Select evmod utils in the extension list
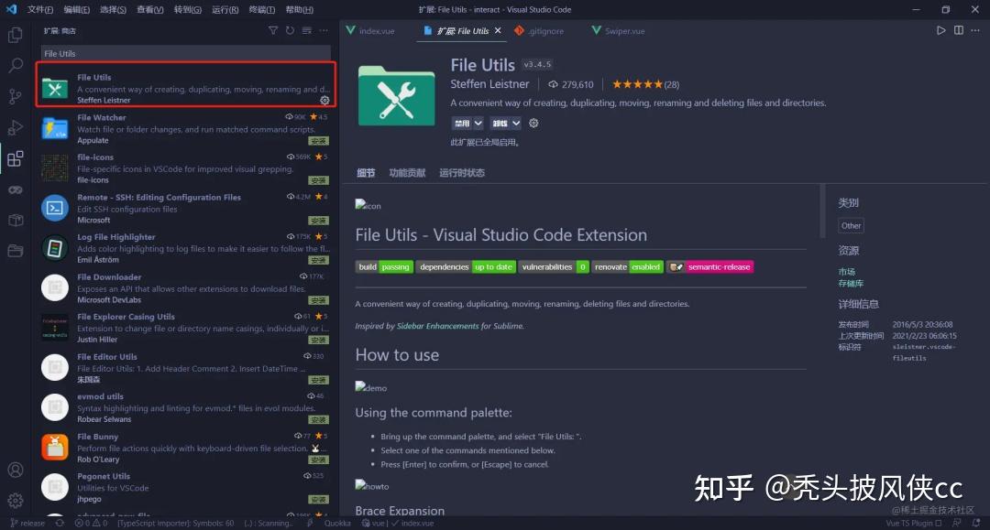This screenshot has height=530, width=990. coord(185,407)
